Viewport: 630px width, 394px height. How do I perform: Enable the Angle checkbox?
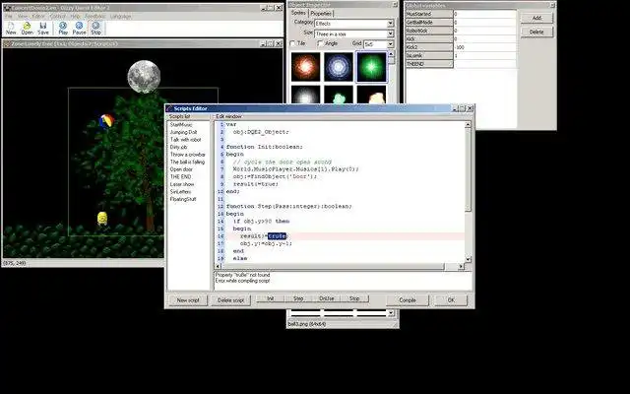(320, 43)
